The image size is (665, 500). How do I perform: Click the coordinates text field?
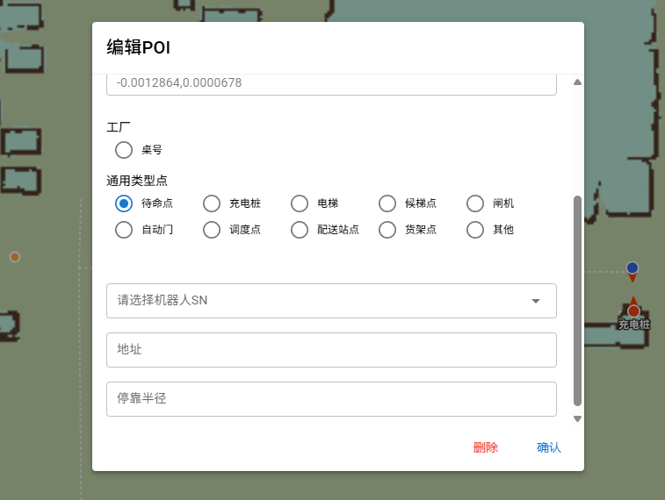(331, 83)
